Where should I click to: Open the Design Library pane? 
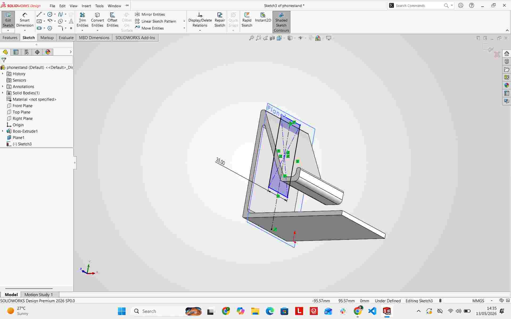click(x=507, y=61)
